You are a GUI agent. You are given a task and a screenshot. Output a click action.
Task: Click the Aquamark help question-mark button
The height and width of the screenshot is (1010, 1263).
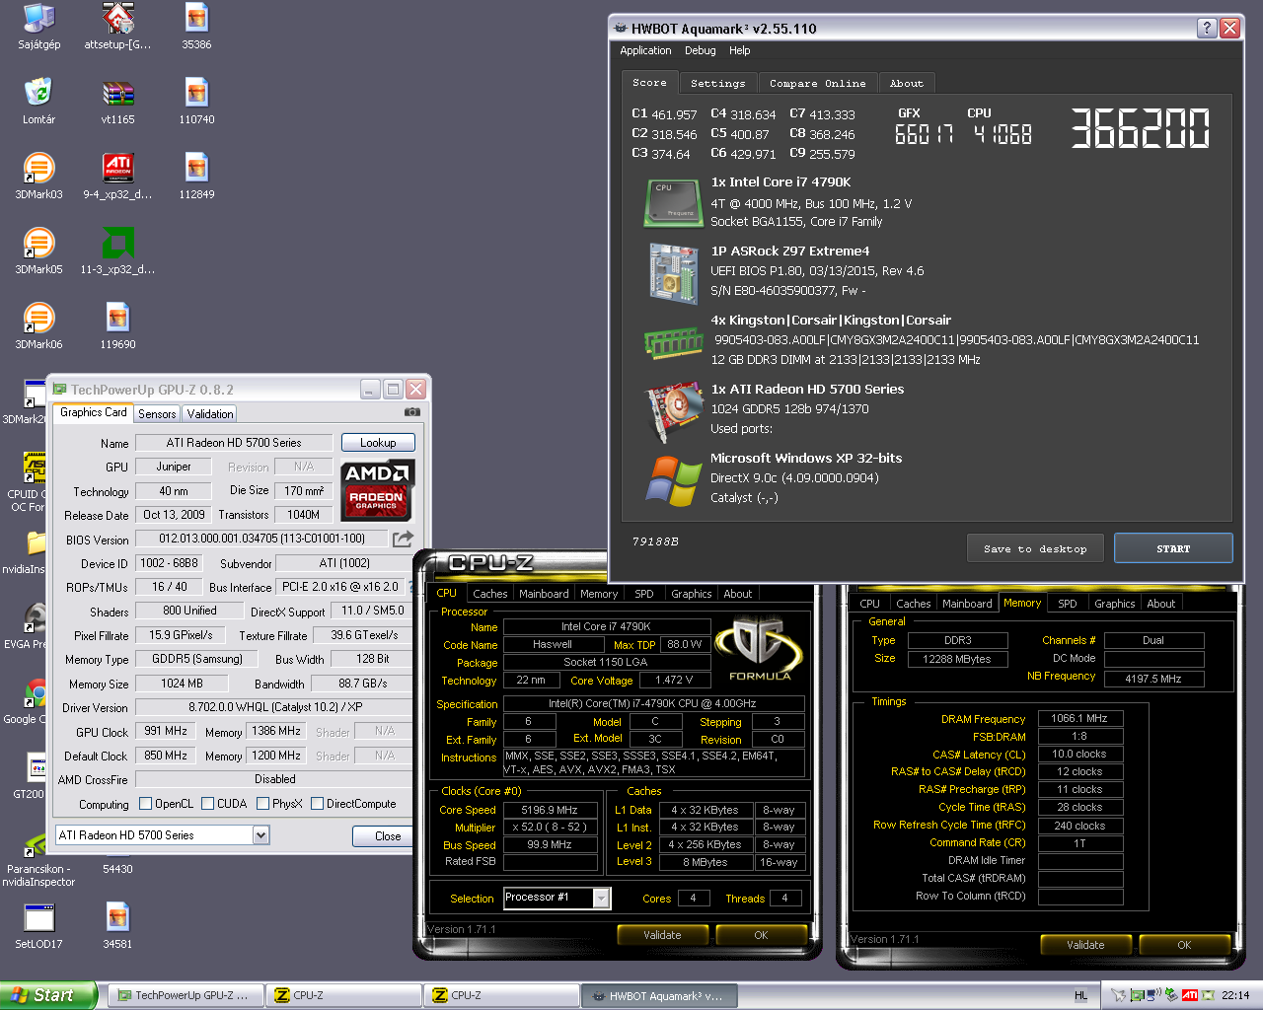coord(1207,28)
